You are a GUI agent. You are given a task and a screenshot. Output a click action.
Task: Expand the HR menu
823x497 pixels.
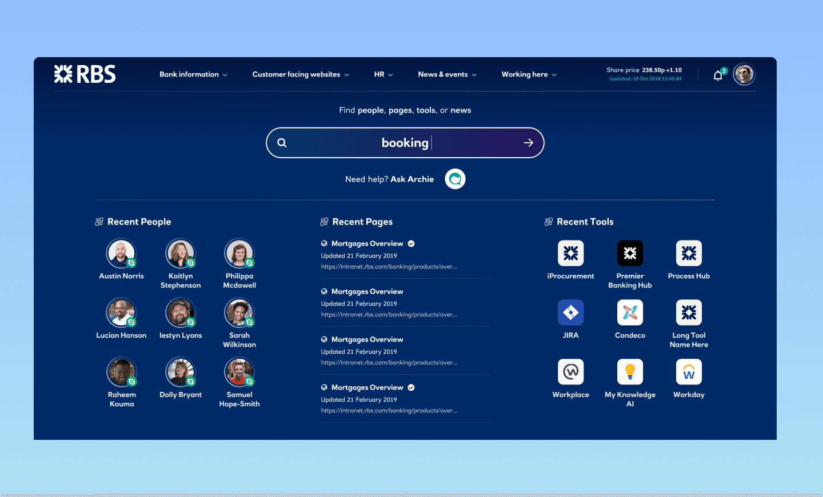(x=383, y=74)
